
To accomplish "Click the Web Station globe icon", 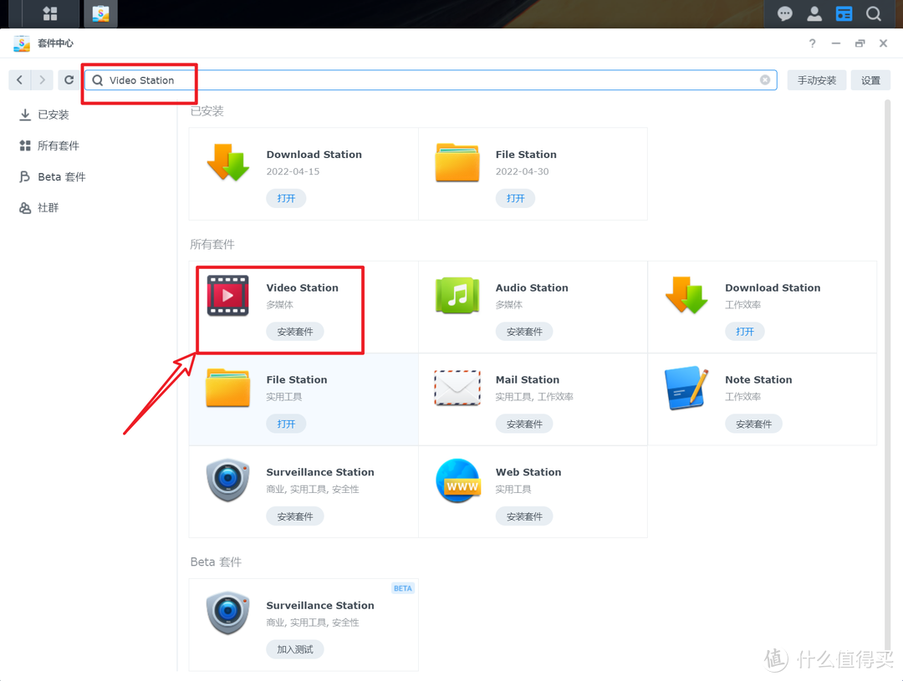I will coord(458,480).
